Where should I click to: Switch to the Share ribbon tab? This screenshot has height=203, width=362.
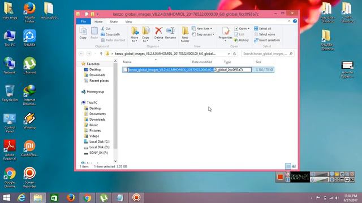[114, 21]
